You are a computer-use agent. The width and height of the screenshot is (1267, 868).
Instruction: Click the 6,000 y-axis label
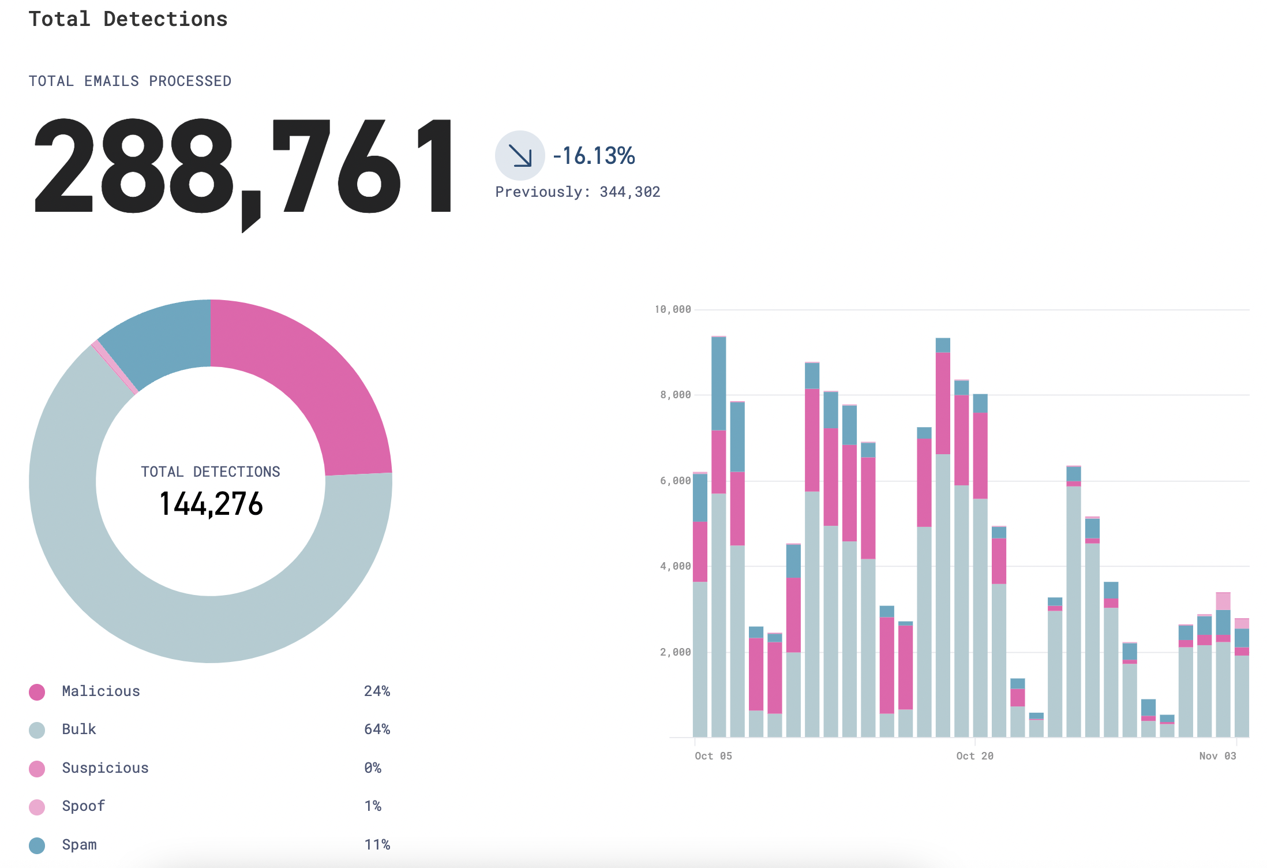[675, 481]
